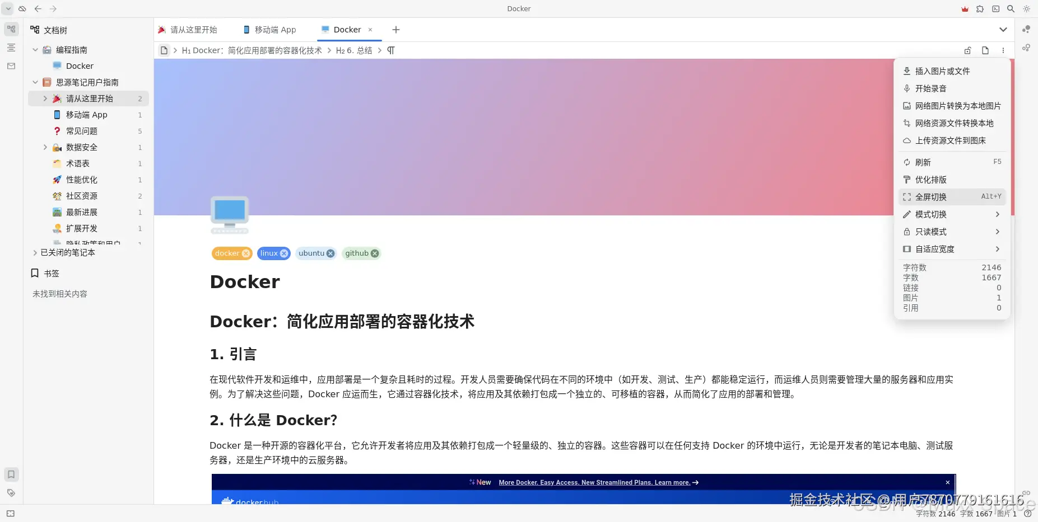This screenshot has width=1038, height=522.
Task: Collapse the 思源笔记用户指南 notebook
Action: (35, 82)
